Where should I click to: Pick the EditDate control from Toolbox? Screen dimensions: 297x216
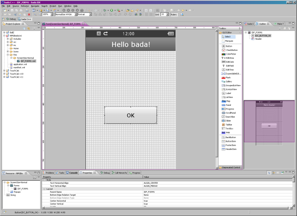click(x=231, y=62)
